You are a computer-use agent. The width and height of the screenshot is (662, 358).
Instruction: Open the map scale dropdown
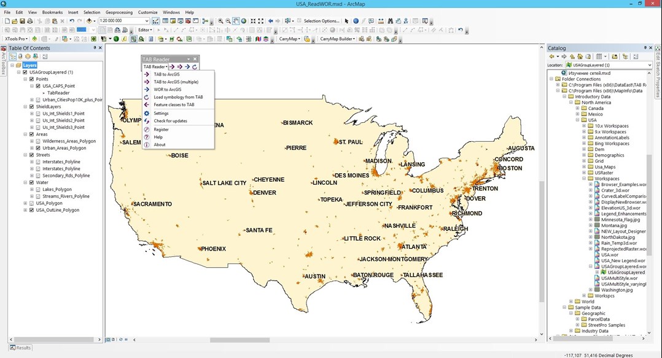point(147,21)
